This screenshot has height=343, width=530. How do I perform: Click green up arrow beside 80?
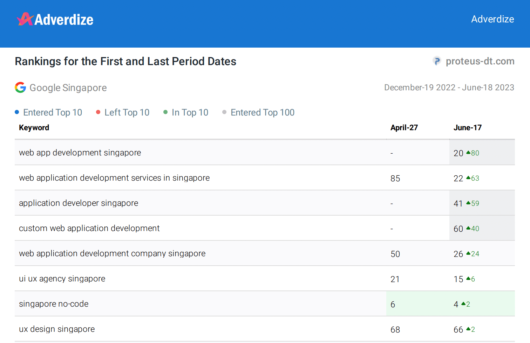coord(468,153)
